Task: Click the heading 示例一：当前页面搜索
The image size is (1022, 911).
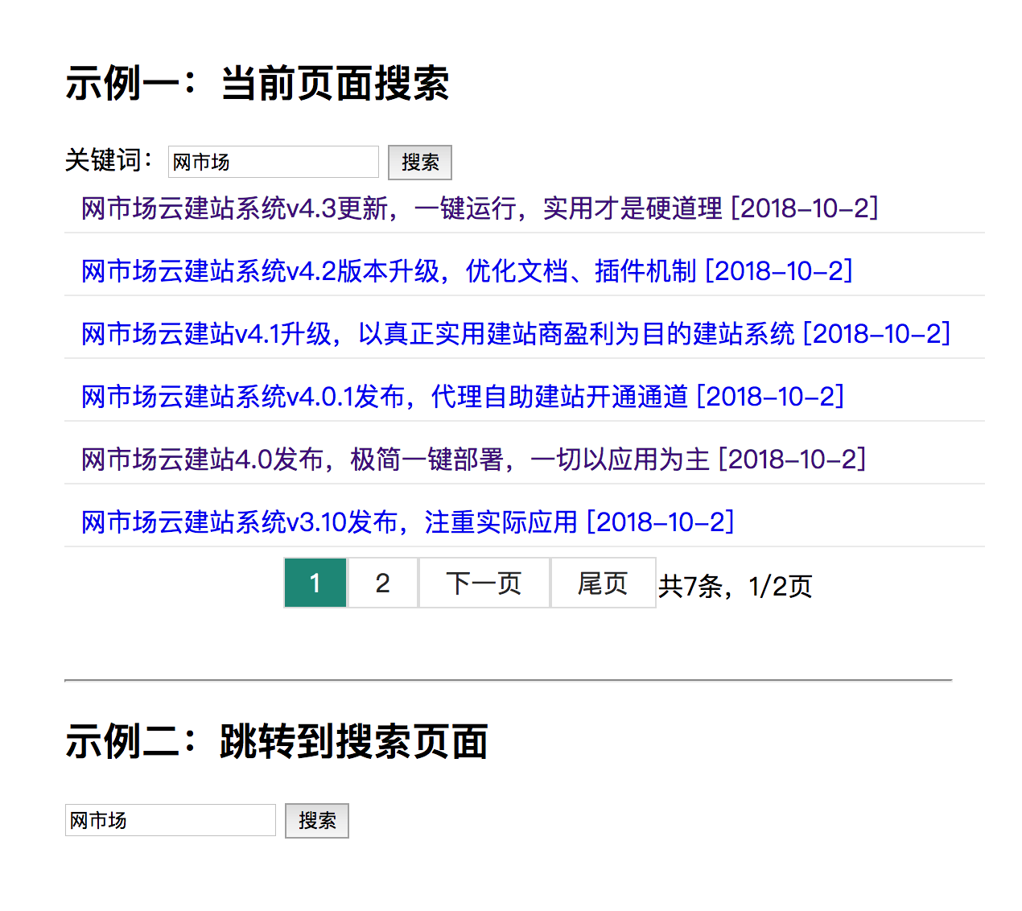Action: [x=258, y=84]
